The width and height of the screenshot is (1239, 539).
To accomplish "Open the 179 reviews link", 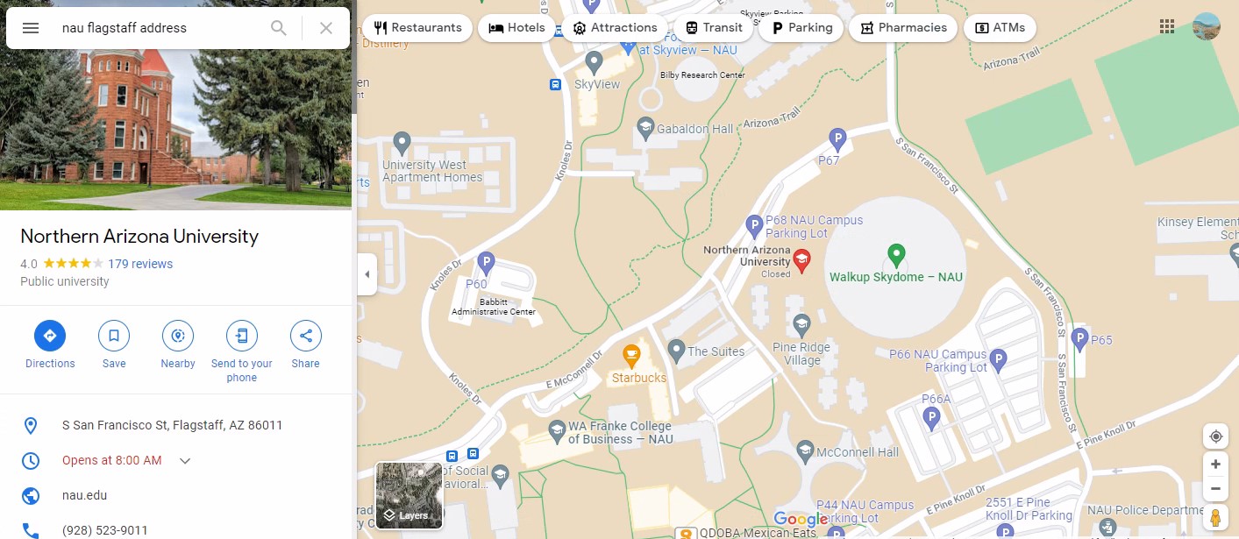I will tap(140, 264).
